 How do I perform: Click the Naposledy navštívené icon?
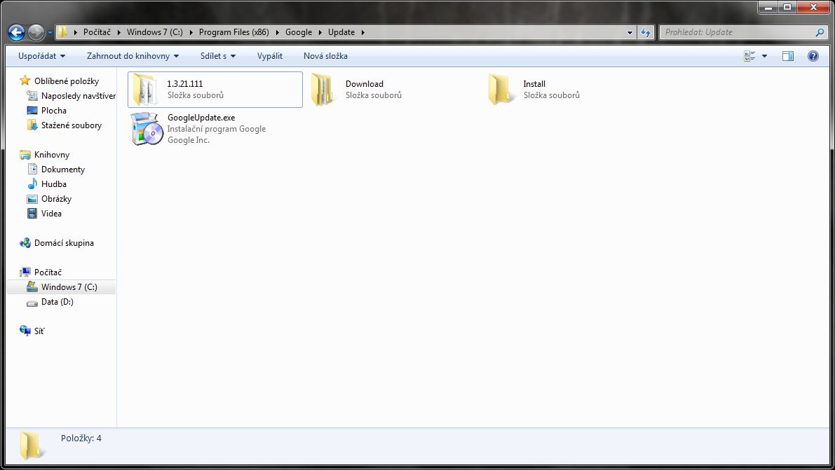point(32,96)
